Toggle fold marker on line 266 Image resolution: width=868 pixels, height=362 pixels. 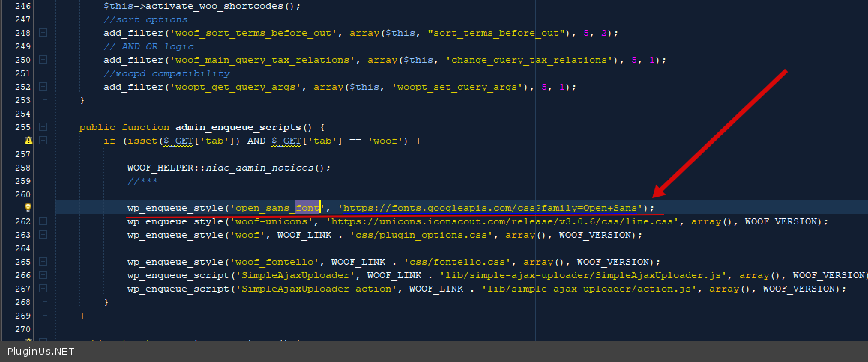coord(43,275)
